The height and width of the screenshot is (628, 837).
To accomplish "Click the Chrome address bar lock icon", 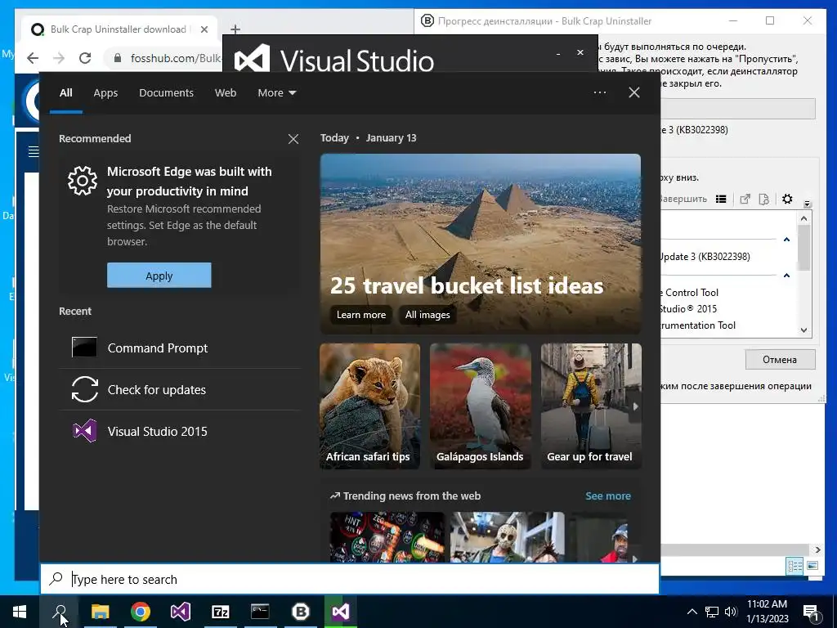I will [x=118, y=58].
